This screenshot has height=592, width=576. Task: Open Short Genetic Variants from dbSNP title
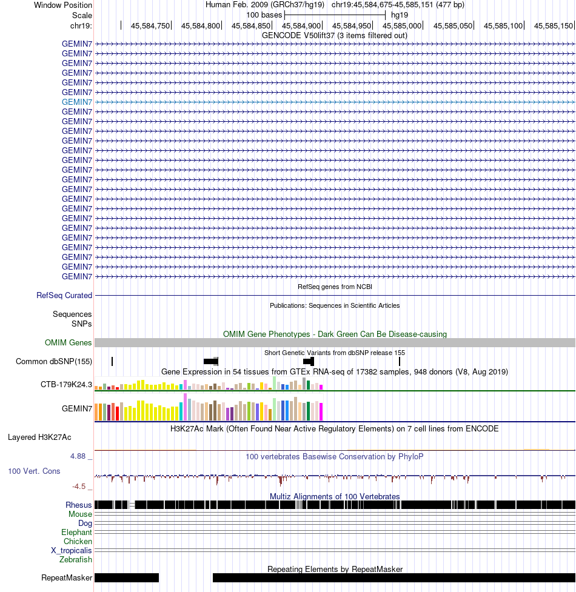tap(335, 353)
